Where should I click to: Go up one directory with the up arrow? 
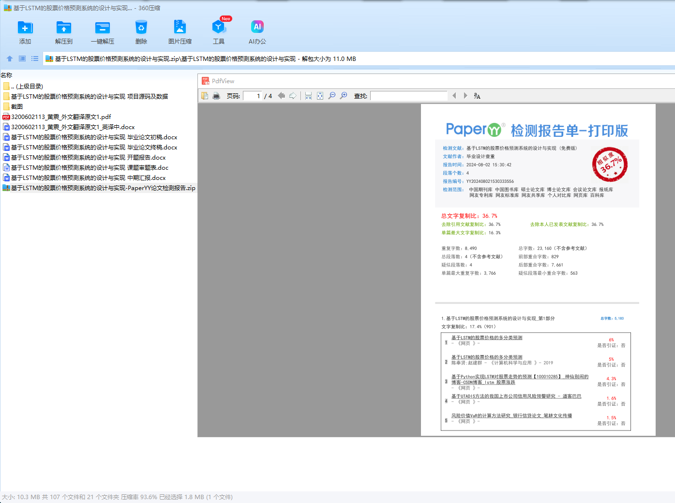point(10,59)
